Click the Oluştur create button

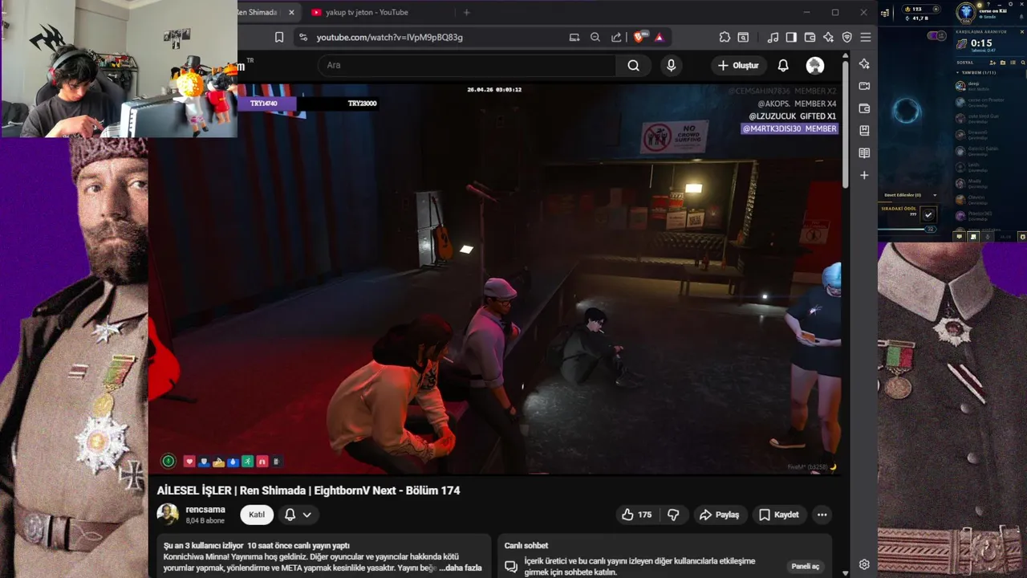pos(738,66)
